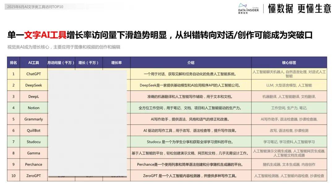Image resolution: width=334 pixels, height=188 pixels.
Task: Click the 核心标签 column header
Action: (289, 62)
